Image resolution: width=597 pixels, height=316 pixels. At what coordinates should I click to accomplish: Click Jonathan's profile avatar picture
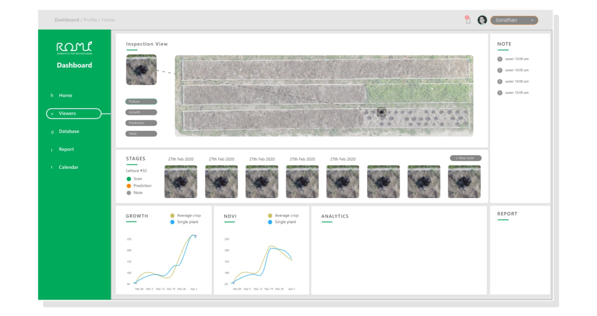(x=482, y=20)
